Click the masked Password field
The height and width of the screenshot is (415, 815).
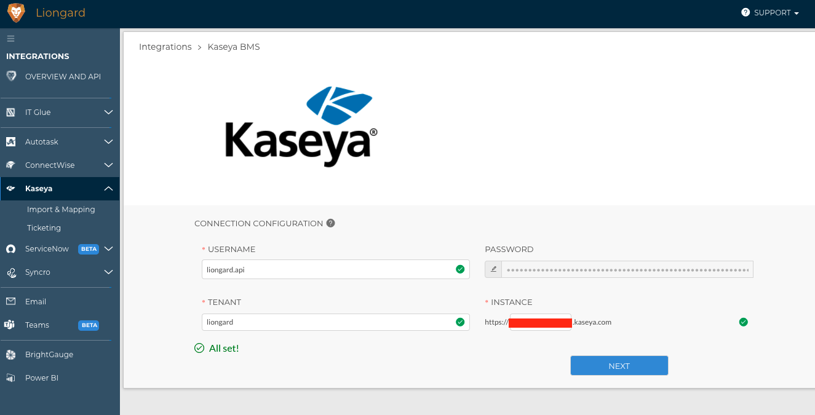click(x=627, y=269)
